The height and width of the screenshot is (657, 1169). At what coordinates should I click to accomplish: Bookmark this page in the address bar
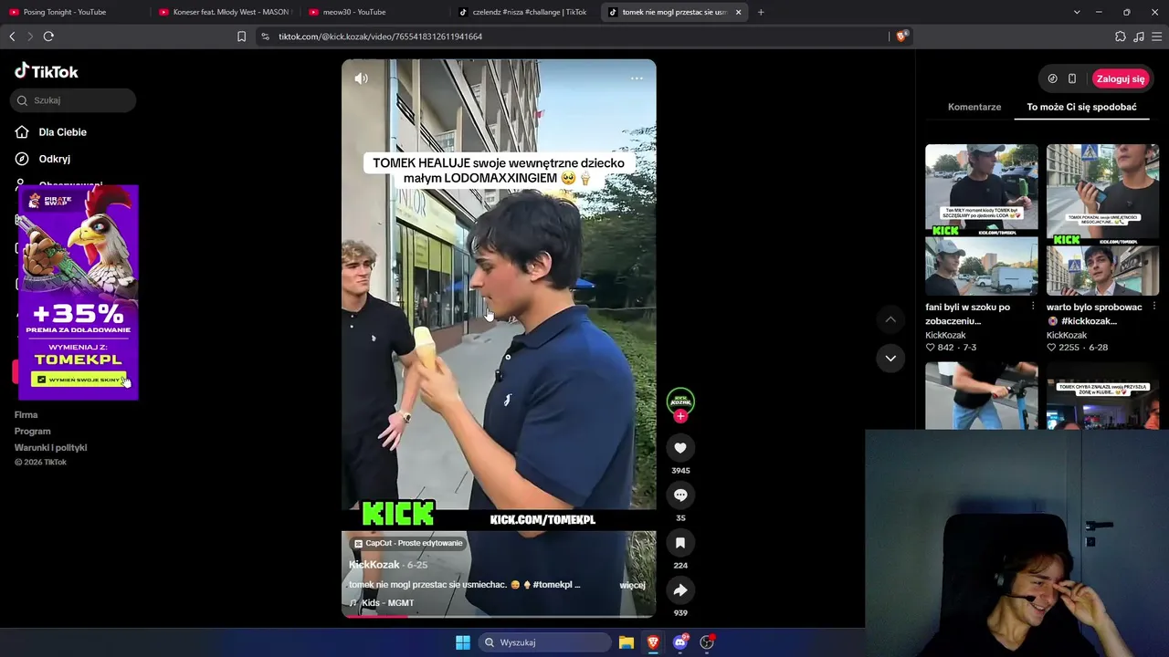(241, 36)
